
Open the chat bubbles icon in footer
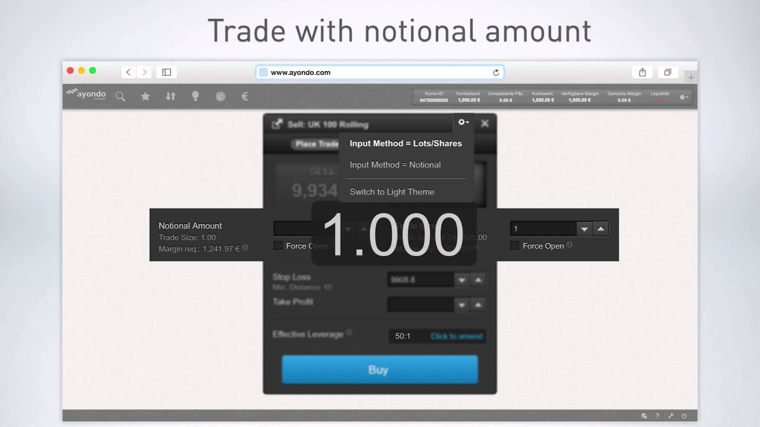coord(644,416)
